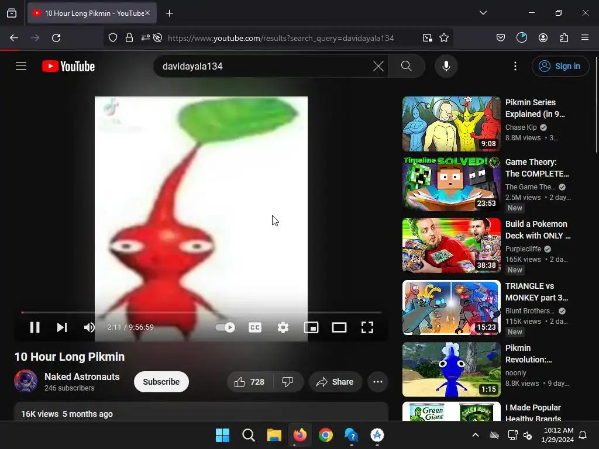Open YouTube settings three-dot menu

coord(515,66)
